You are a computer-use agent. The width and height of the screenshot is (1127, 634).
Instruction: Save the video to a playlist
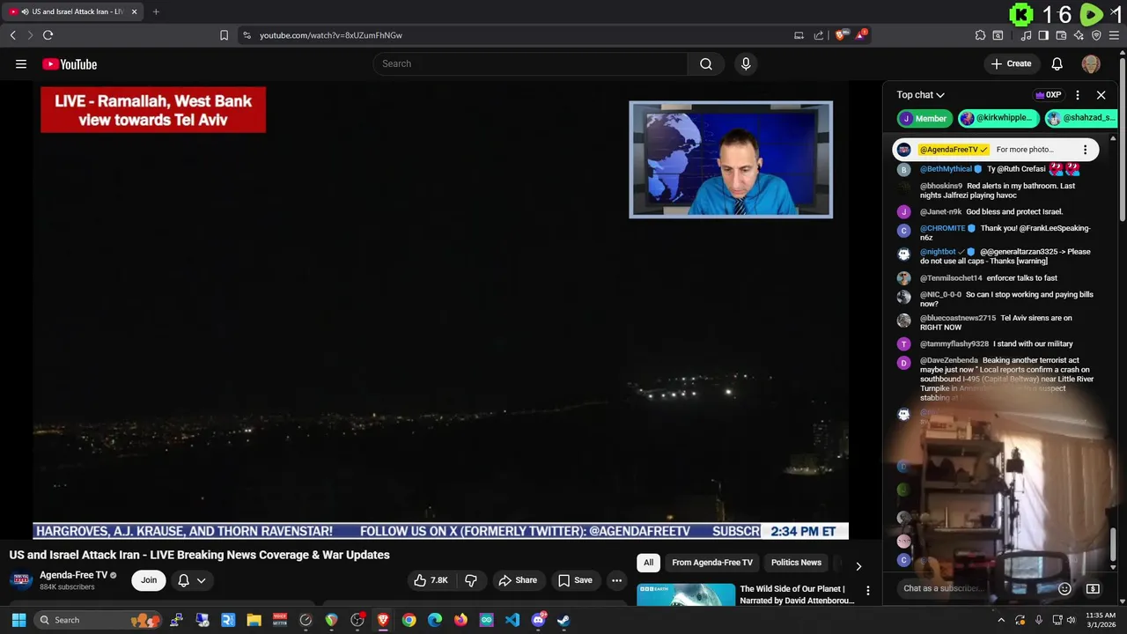coord(575,580)
